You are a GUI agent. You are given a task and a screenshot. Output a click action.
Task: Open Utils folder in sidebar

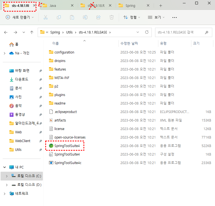point(15,150)
